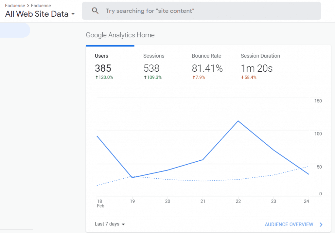
Task: Click the 538 sessions total
Action: tap(151, 68)
